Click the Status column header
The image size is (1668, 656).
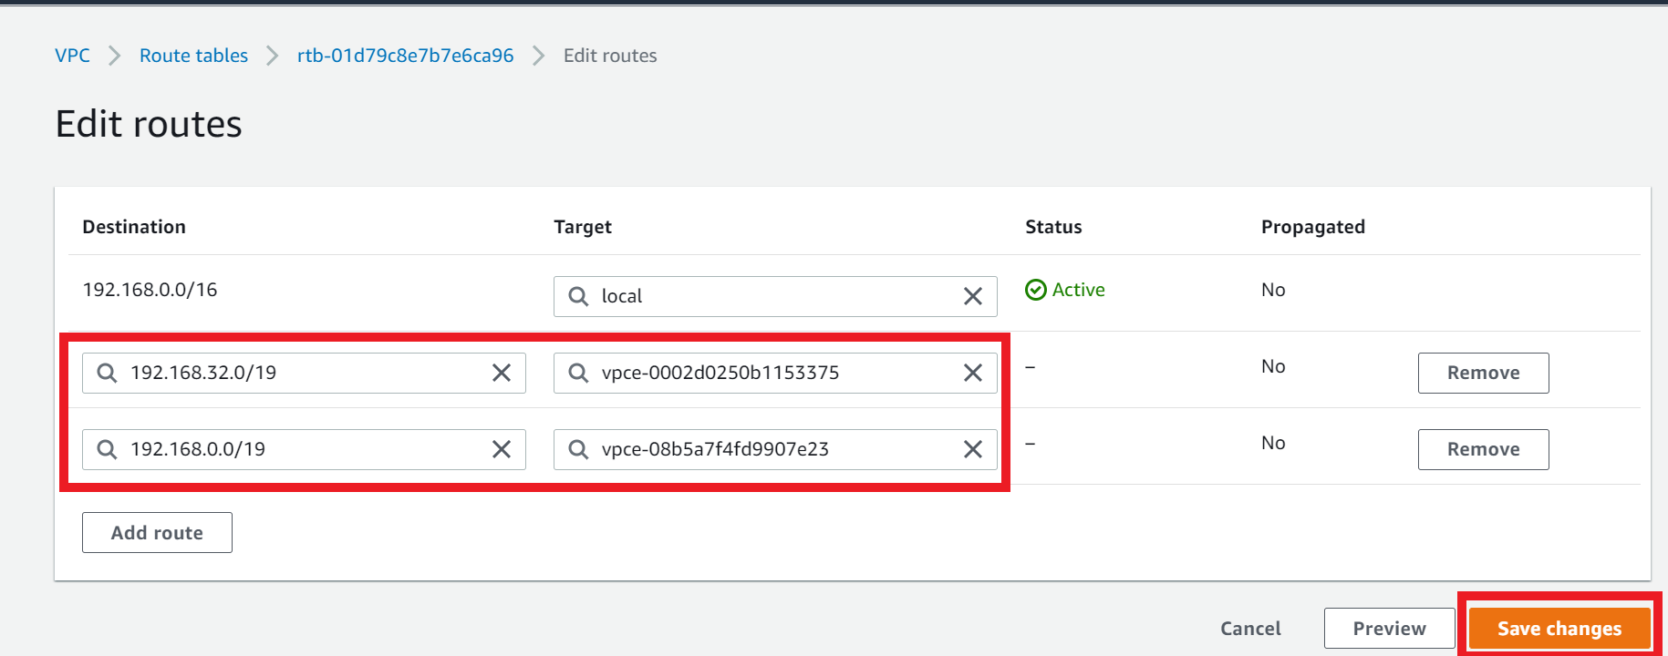tap(1053, 227)
